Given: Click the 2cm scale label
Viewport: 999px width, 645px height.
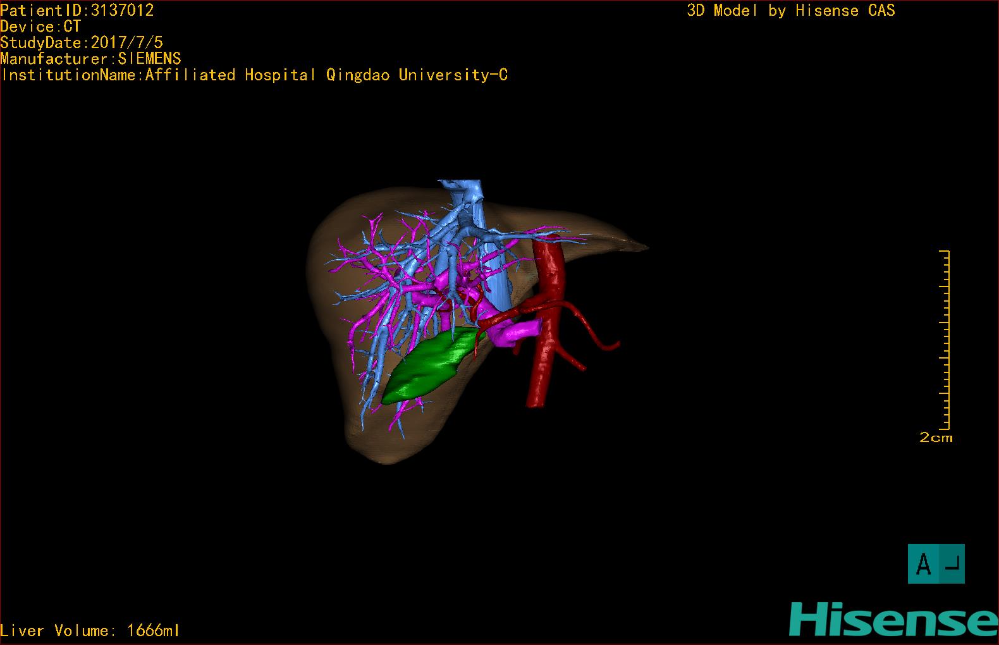Looking at the screenshot, I should (x=936, y=438).
